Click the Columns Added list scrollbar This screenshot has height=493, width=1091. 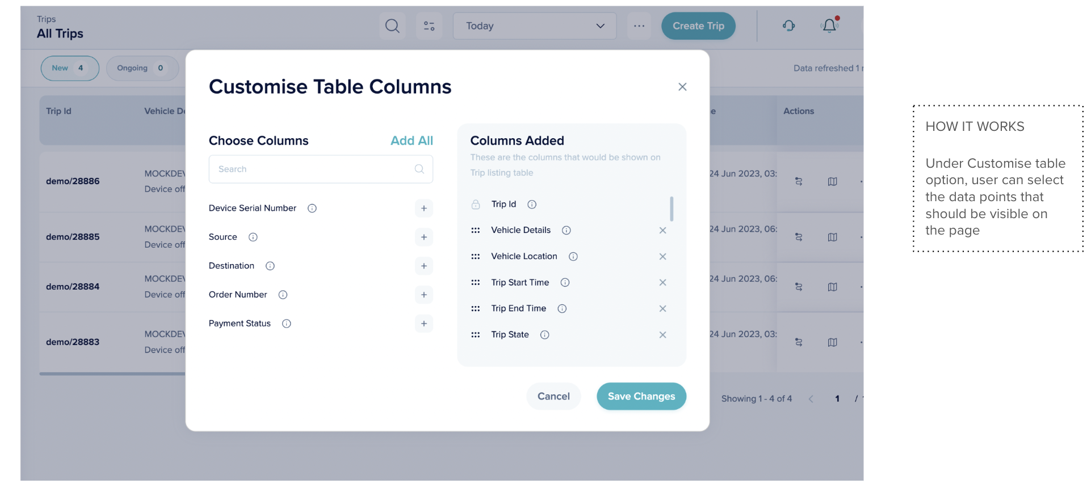pyautogui.click(x=672, y=209)
